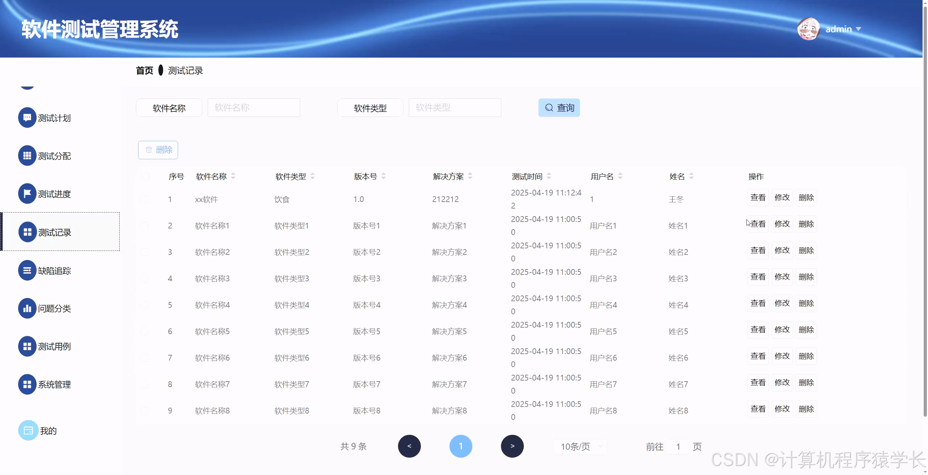
Task: Sort table by 测试时间 column arrows
Action: (x=549, y=176)
